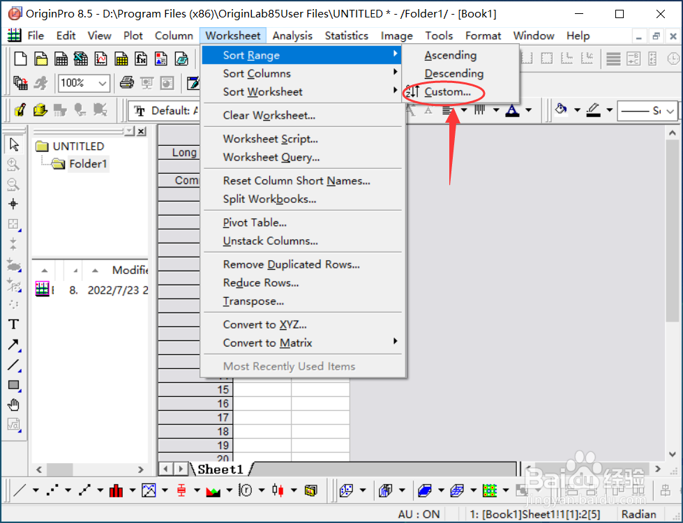The width and height of the screenshot is (683, 523).
Task: Open the line color dropdown arrow
Action: pyautogui.click(x=609, y=110)
